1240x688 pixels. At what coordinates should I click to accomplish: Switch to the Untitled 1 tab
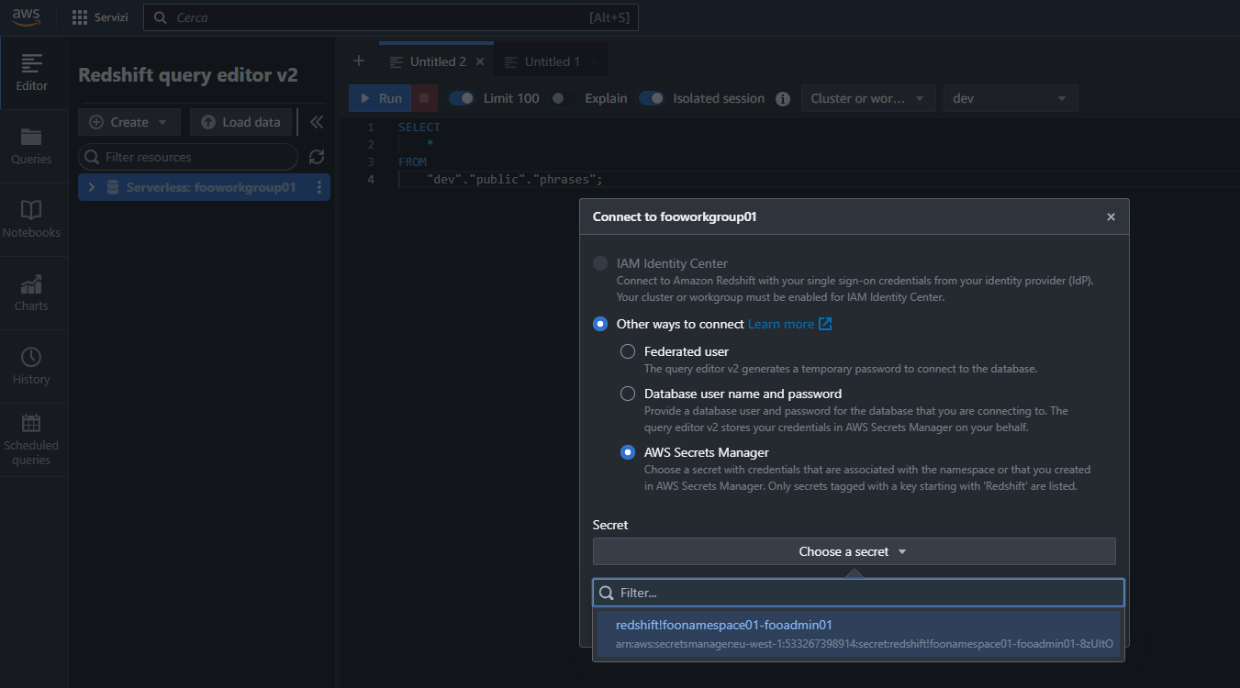[553, 61]
